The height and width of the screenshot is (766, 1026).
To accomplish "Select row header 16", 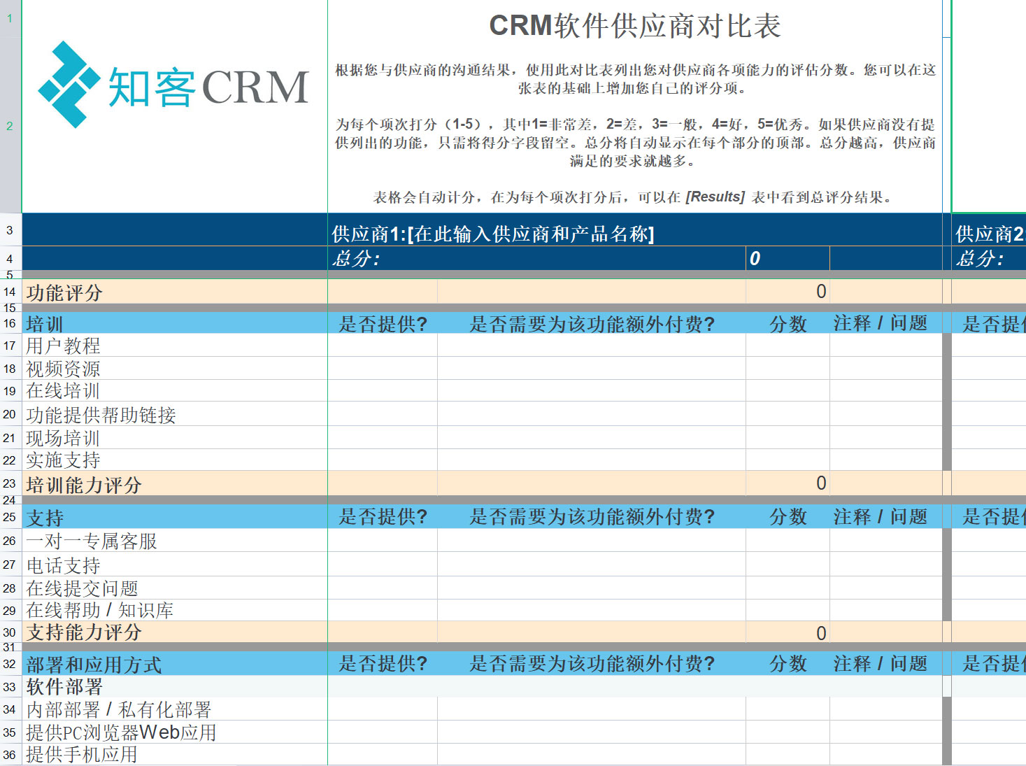I will click(x=10, y=323).
